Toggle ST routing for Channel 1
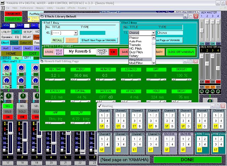This screenshot has width=227, height=166. click(102, 126)
